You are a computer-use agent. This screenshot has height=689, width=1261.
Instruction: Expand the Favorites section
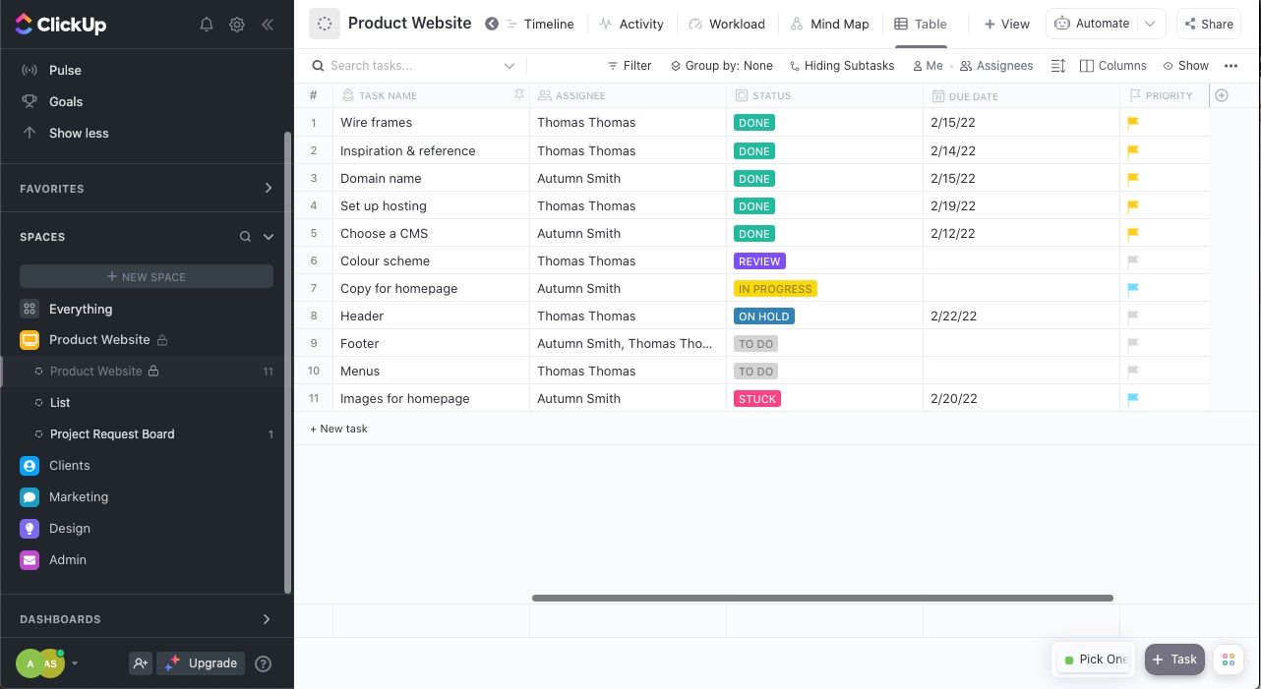(x=268, y=188)
